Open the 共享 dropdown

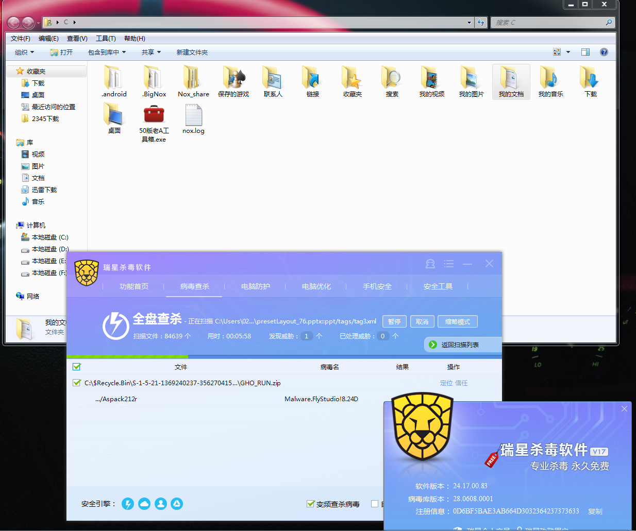point(151,52)
